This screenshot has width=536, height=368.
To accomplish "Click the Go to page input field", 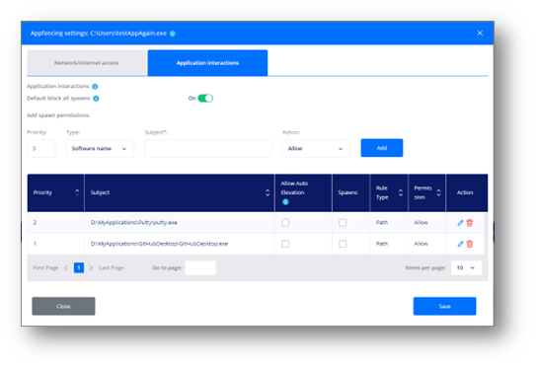I will coord(200,268).
